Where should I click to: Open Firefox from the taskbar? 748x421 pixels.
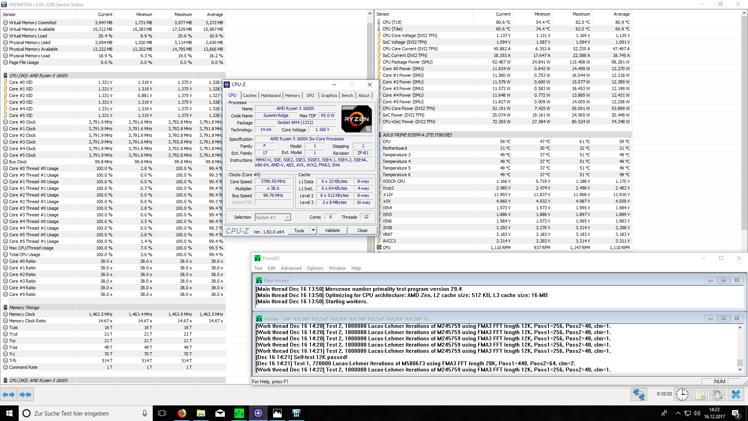[182, 413]
